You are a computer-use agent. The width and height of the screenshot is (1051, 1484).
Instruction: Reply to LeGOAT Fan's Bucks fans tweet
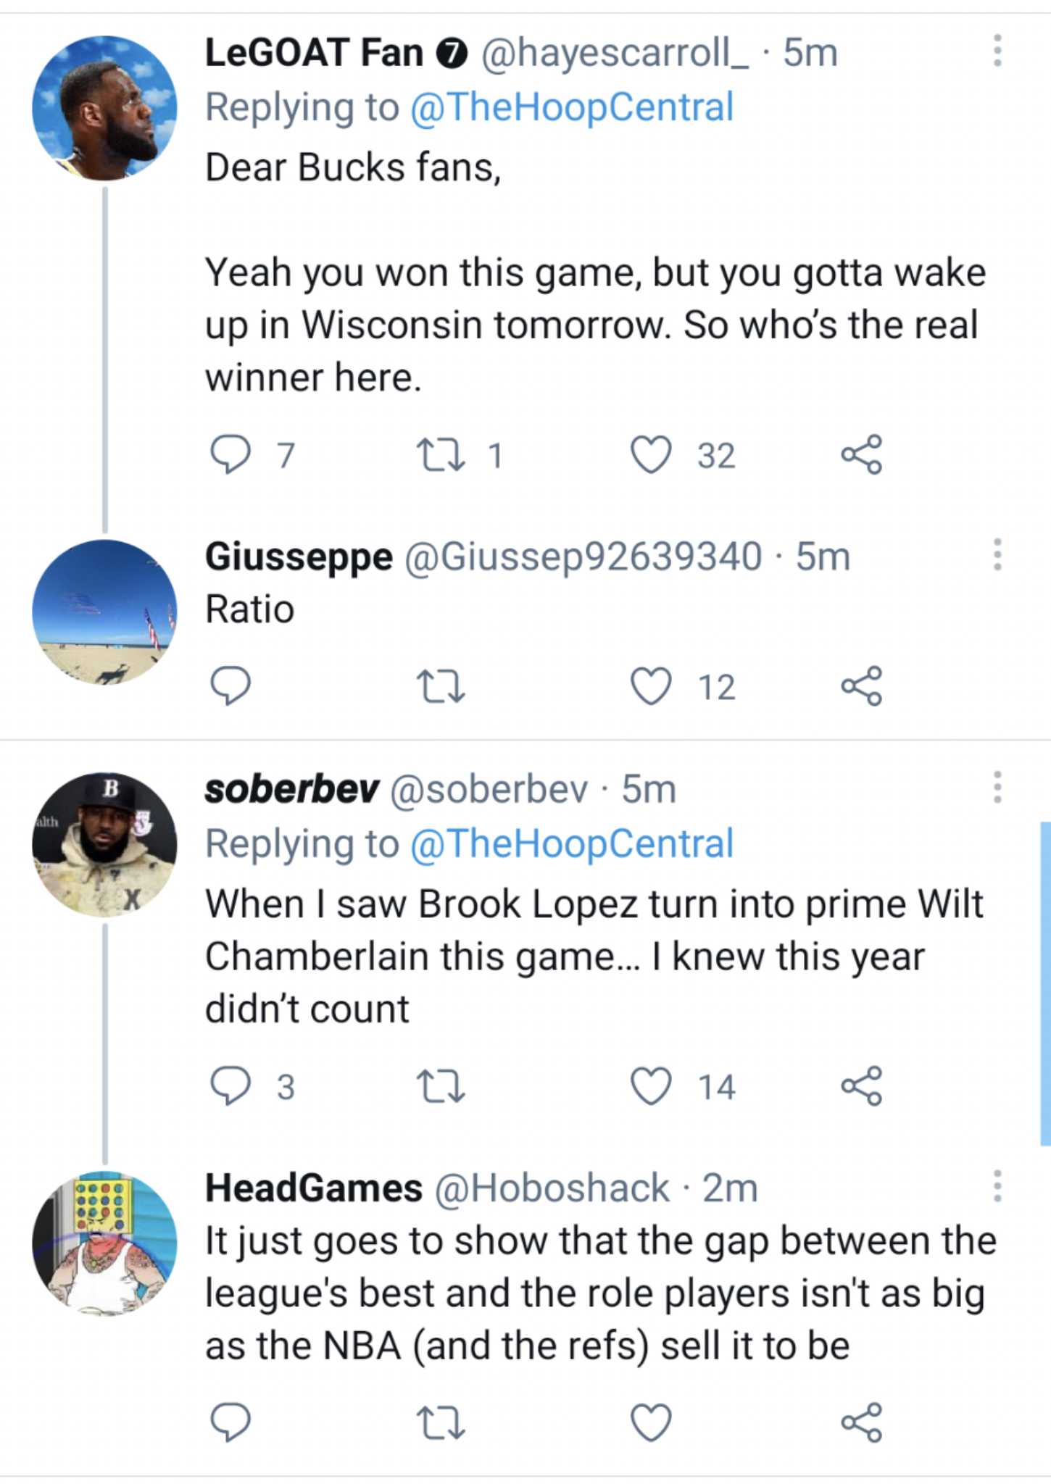230,455
